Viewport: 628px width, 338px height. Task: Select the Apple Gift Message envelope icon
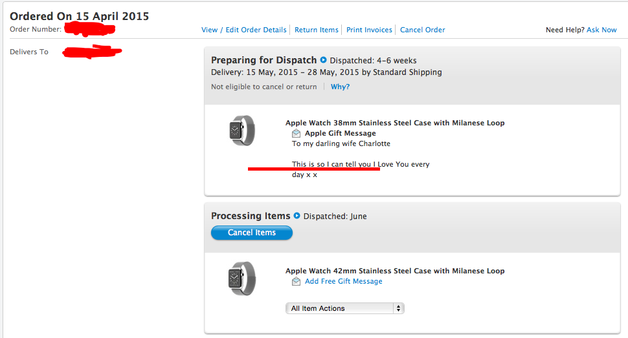(296, 133)
